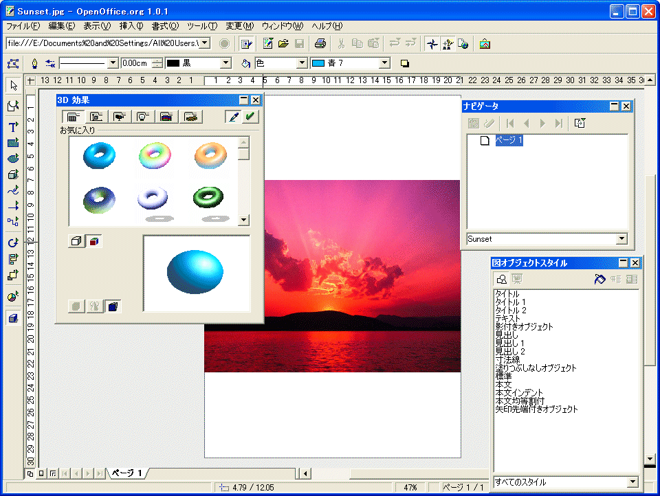Screen dimensions: 660x496
Task: Click the Edit Points icon
Action: tap(13, 63)
